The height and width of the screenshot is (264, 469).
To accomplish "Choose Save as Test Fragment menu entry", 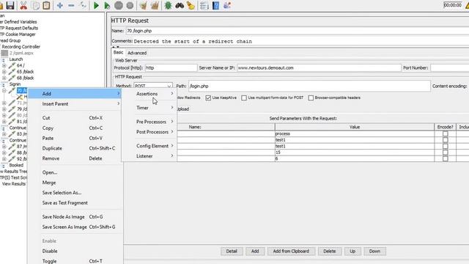I will 75,203.
